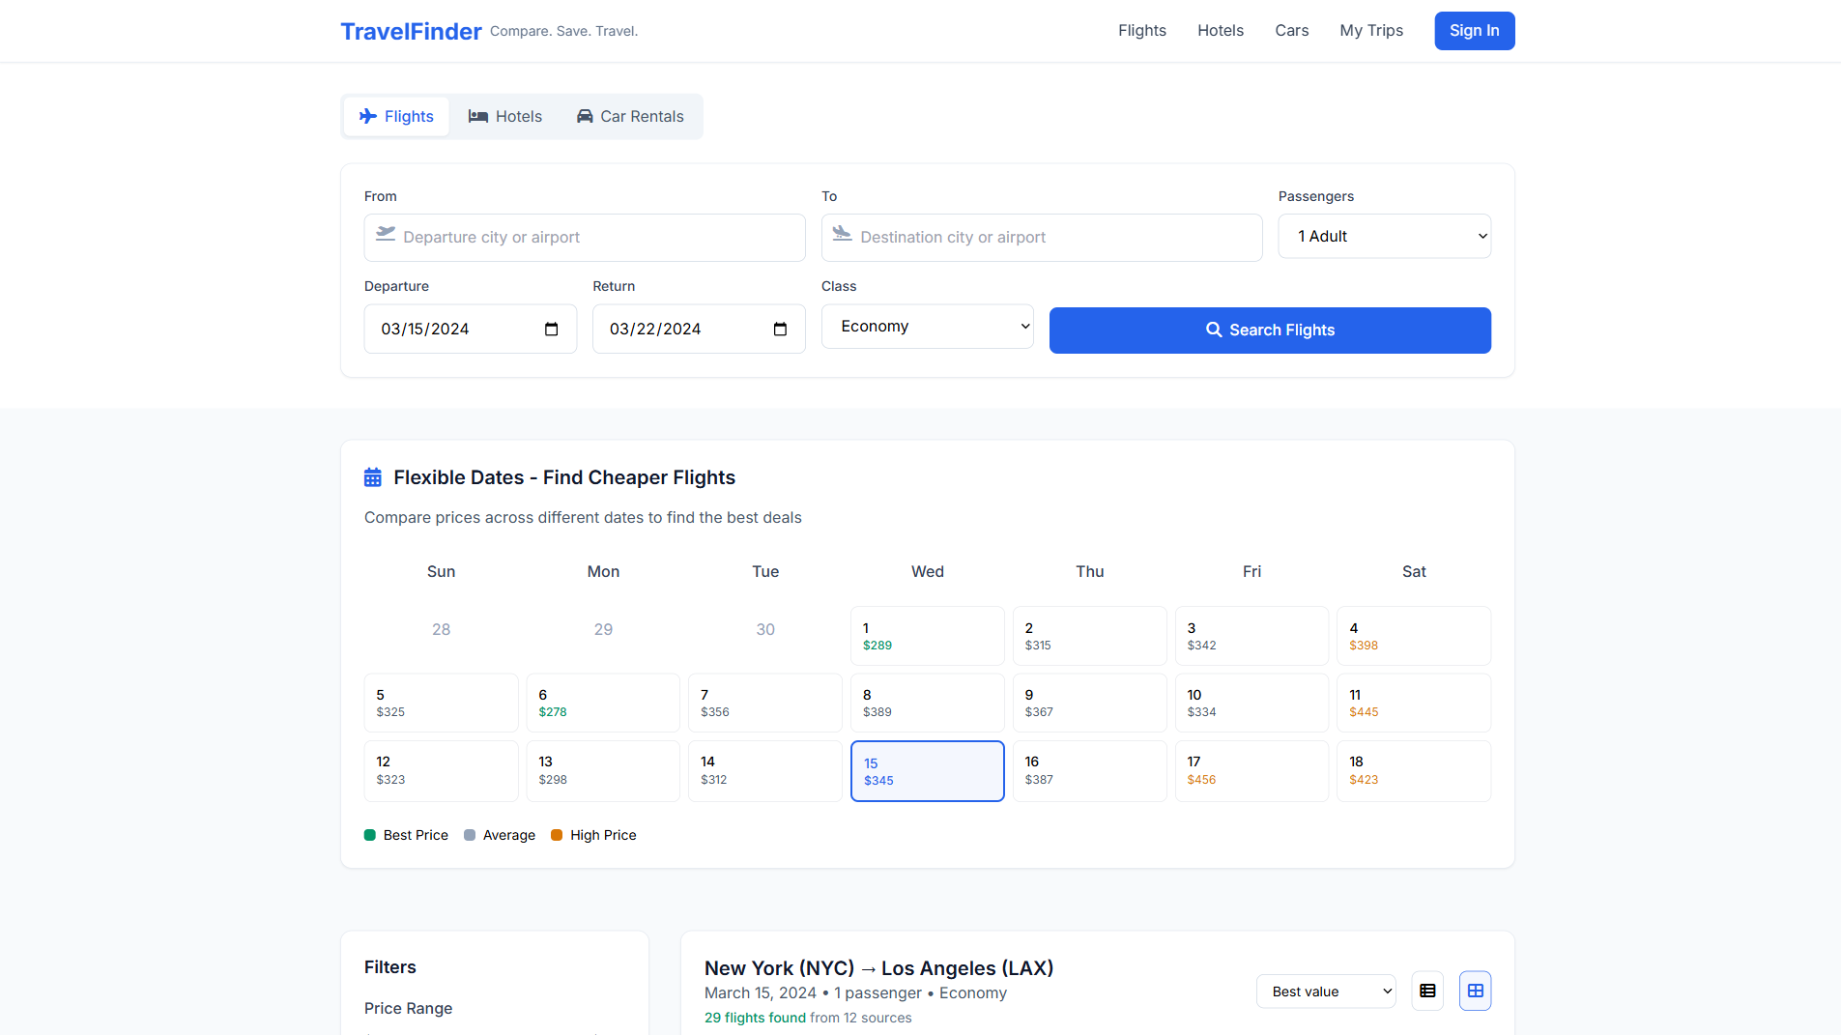Open the Best value sort dropdown
This screenshot has width=1841, height=1035.
[x=1325, y=991]
